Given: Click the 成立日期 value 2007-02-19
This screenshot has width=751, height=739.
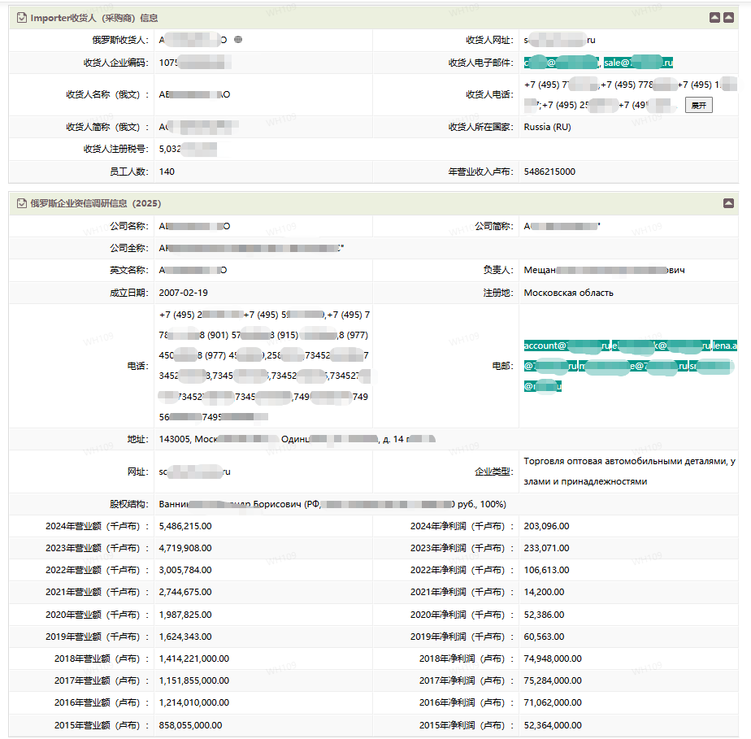Looking at the screenshot, I should click(183, 293).
